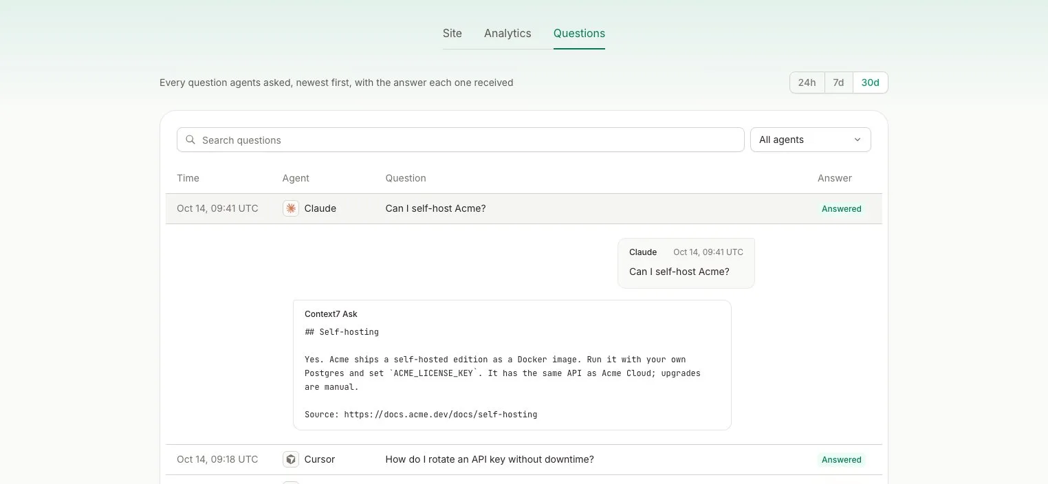Click the 'Context7 Ask' label

tap(331, 314)
